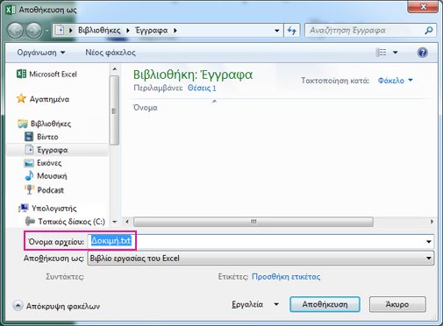Open the filename history dropdown arrow

pos(429,242)
